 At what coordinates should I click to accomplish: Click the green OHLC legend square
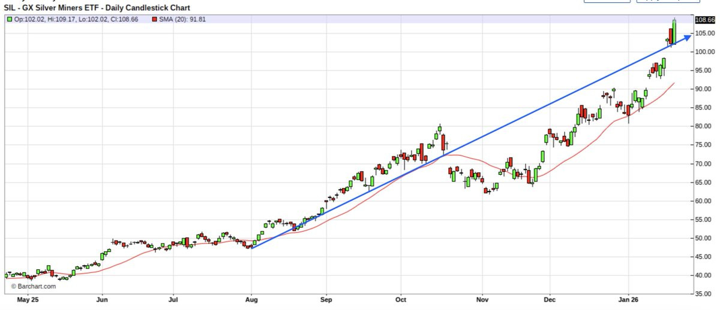pyautogui.click(x=10, y=20)
